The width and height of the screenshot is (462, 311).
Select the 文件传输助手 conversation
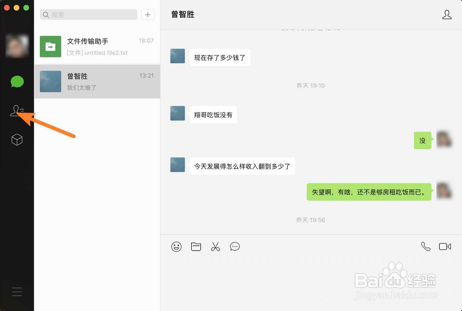pos(97,46)
